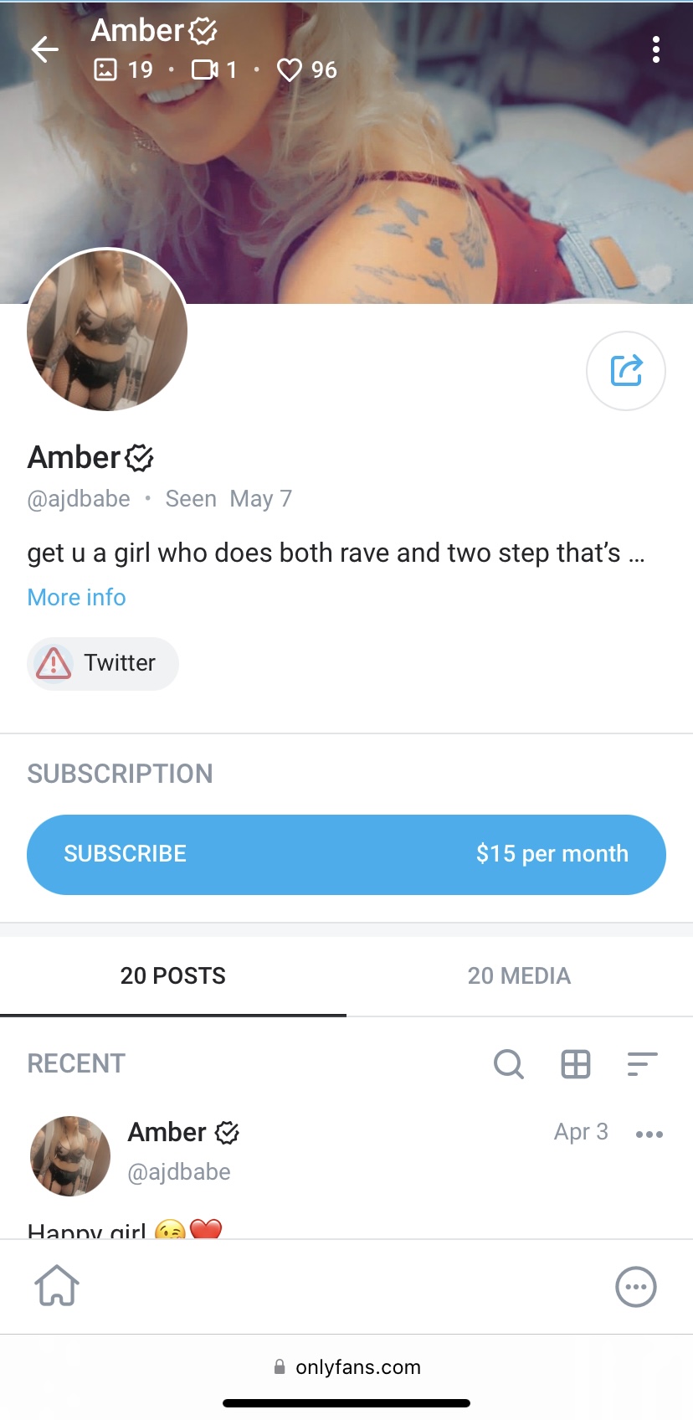693x1420 pixels.
Task: Tap the large profile avatar picture
Action: [107, 330]
